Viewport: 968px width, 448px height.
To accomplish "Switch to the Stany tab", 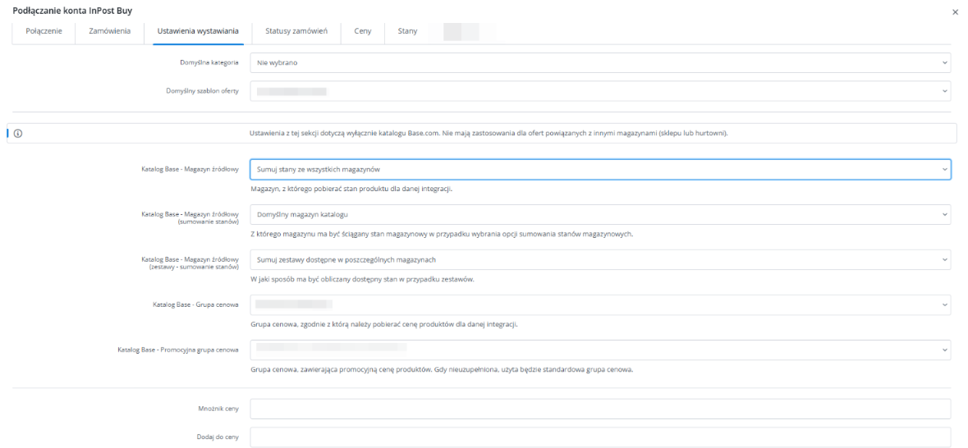I will 407,31.
